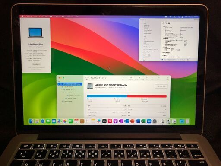The width and height of the screenshot is (221, 166).
Task: Open System Settings gear in the Dock
Action: tap(155, 121)
